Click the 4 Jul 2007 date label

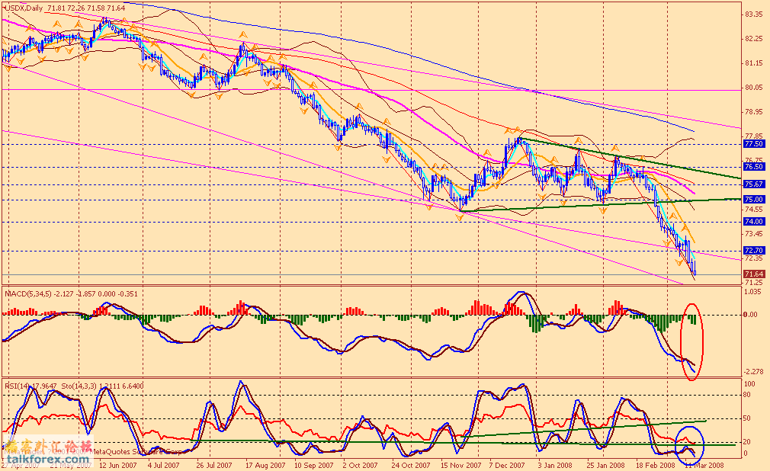(164, 465)
